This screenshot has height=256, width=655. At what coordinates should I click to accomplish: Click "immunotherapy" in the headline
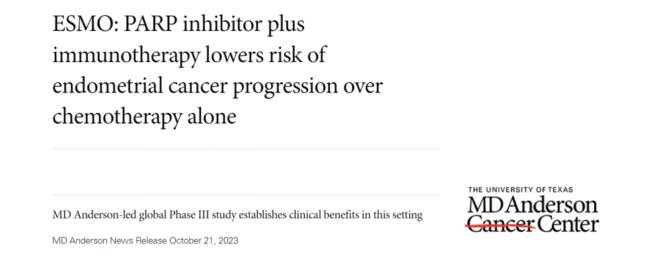point(126,56)
